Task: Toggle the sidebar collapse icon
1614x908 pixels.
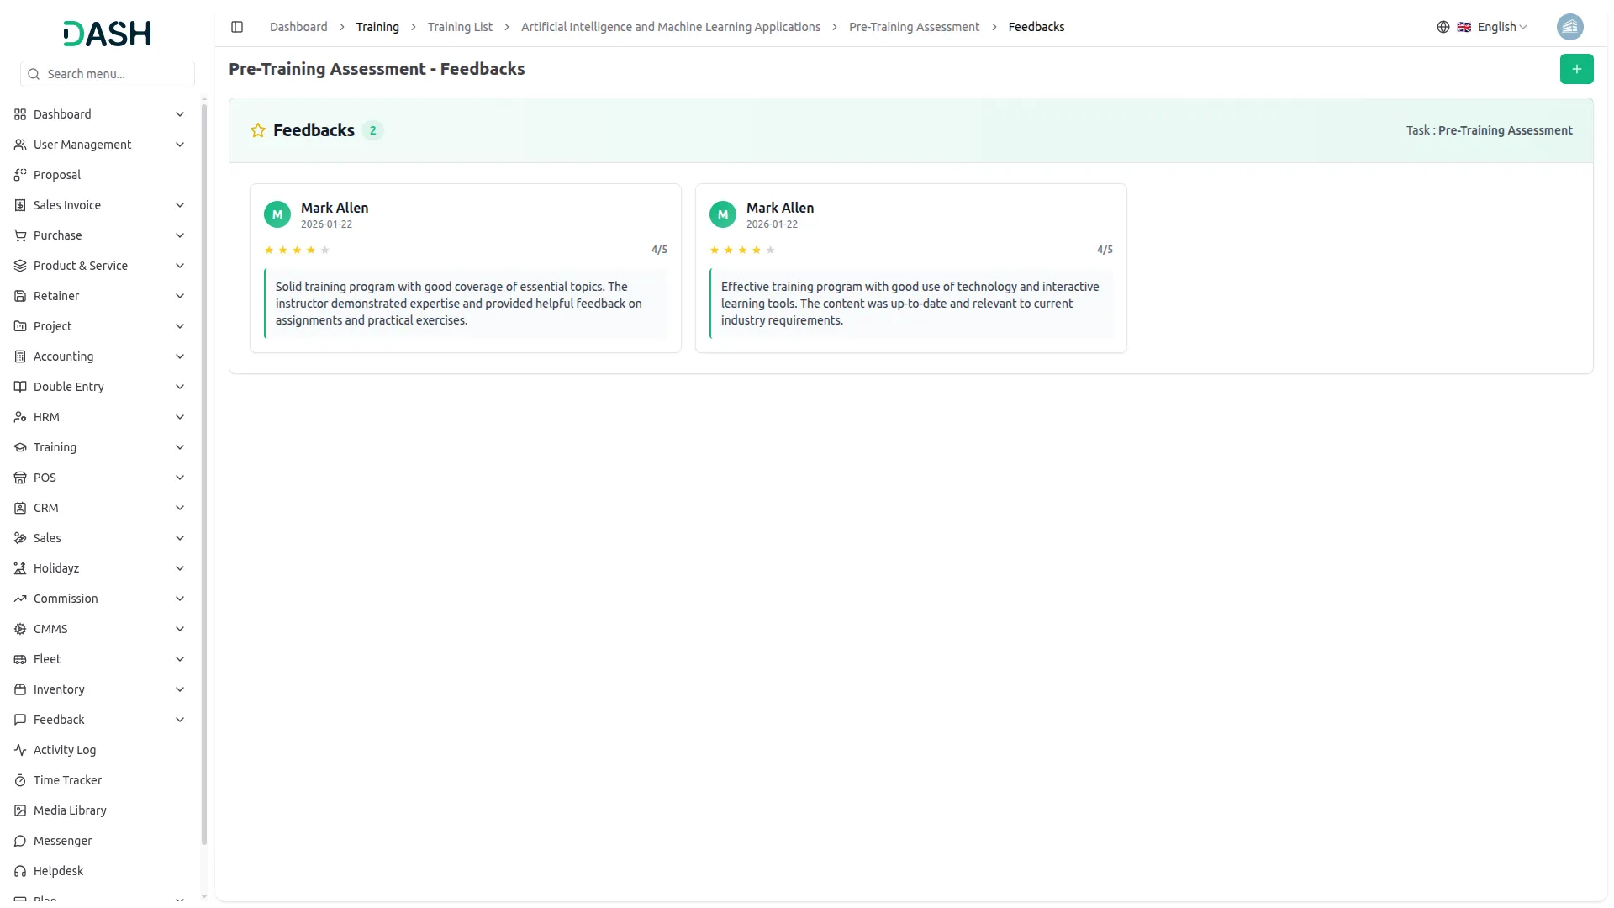Action: point(237,27)
